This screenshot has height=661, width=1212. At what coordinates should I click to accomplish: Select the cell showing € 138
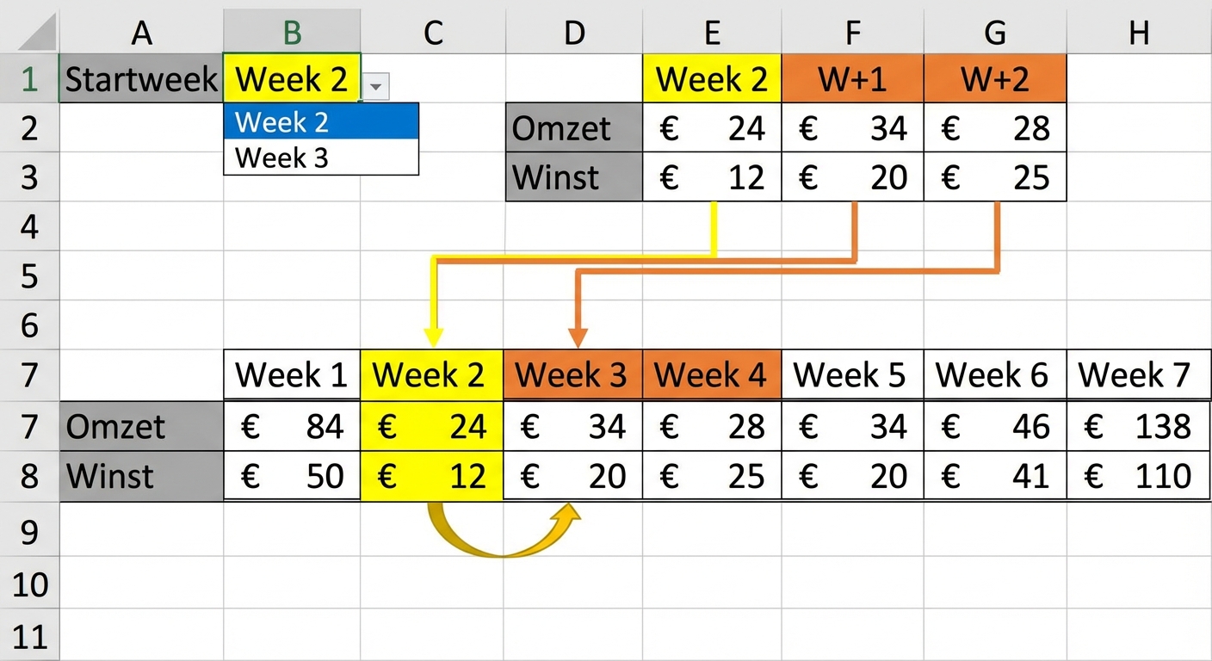pyautogui.click(x=1138, y=425)
